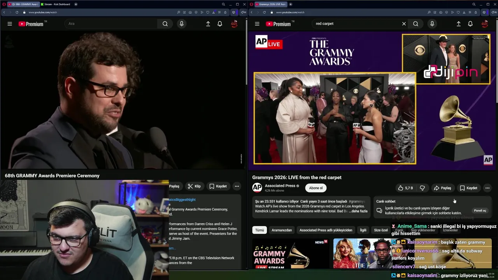Like the AP red carpet video (5,7 B)
498x280 pixels.
click(x=405, y=188)
